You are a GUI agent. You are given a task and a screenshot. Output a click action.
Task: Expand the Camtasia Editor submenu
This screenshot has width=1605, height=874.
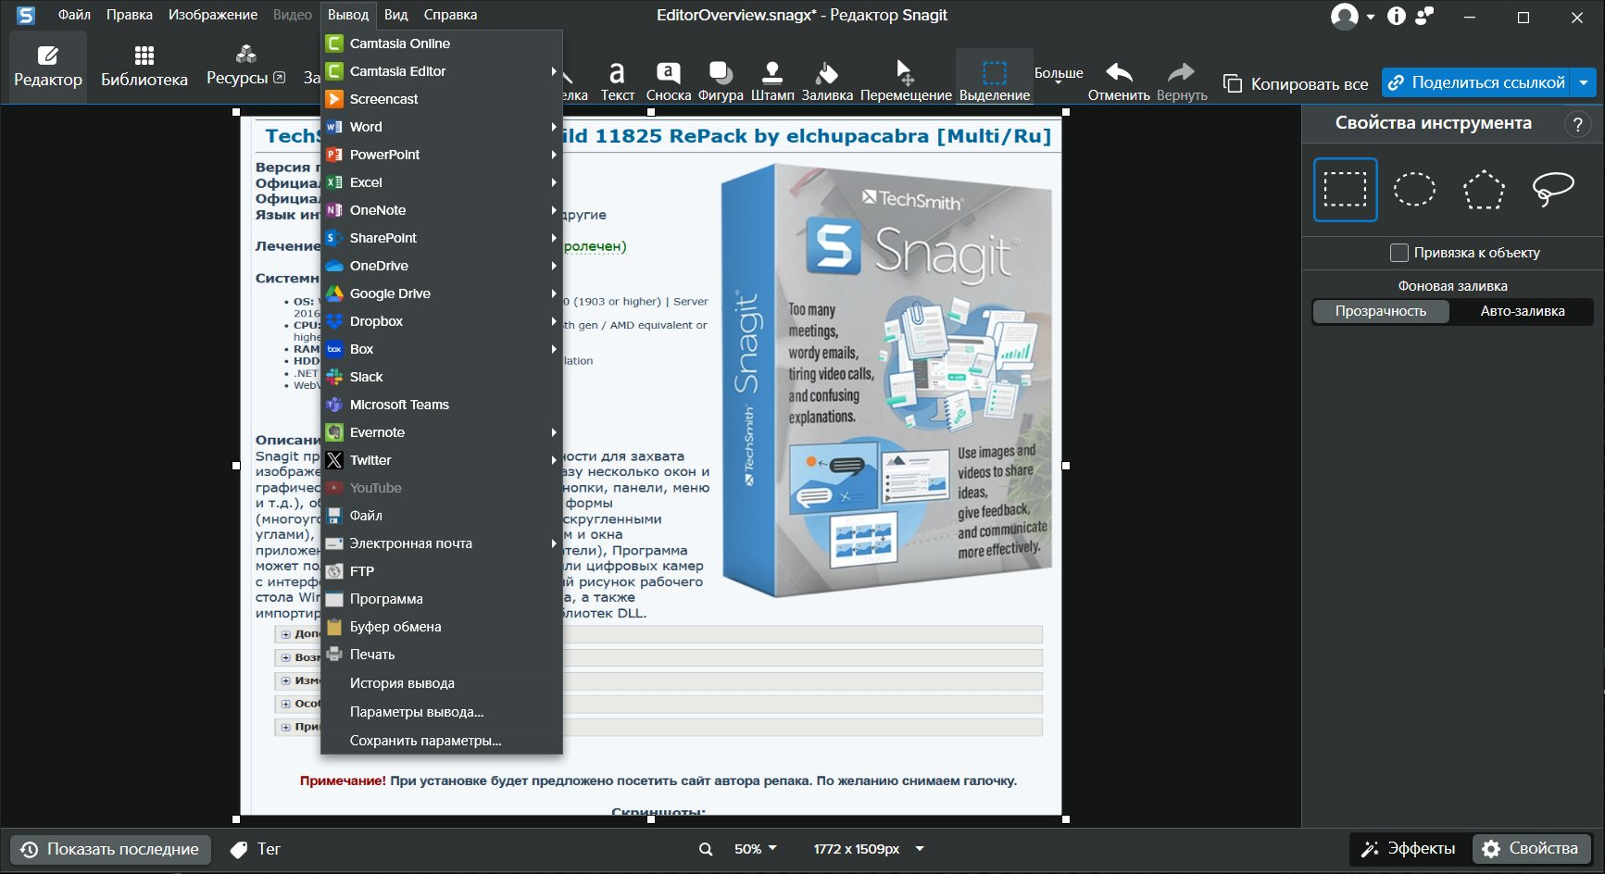554,71
